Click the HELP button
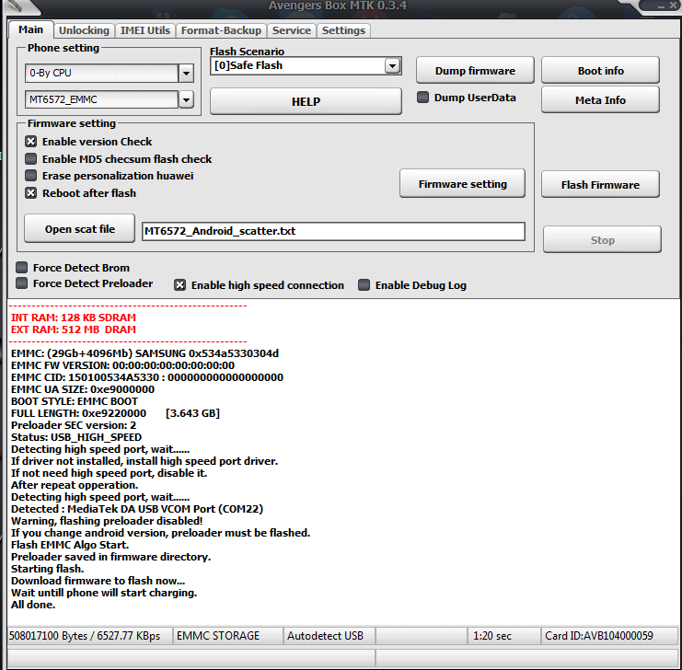 tap(306, 101)
